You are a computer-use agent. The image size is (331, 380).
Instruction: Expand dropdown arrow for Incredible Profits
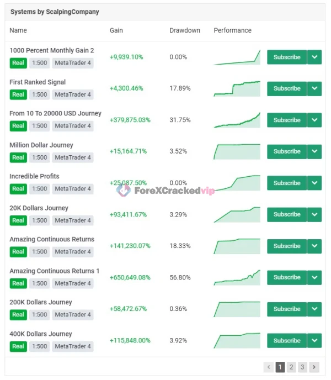click(314, 183)
